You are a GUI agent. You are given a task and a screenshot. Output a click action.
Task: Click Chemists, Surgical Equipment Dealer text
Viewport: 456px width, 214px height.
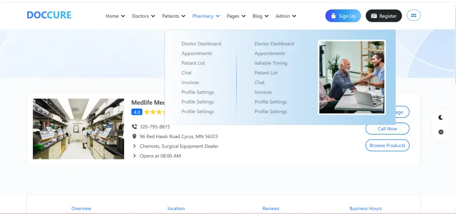(179, 146)
